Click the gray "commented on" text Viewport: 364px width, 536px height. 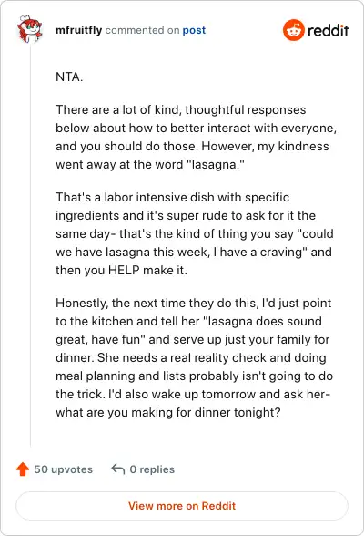(x=142, y=30)
